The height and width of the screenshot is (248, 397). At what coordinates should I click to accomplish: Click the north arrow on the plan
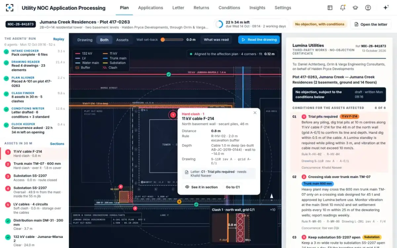click(271, 196)
